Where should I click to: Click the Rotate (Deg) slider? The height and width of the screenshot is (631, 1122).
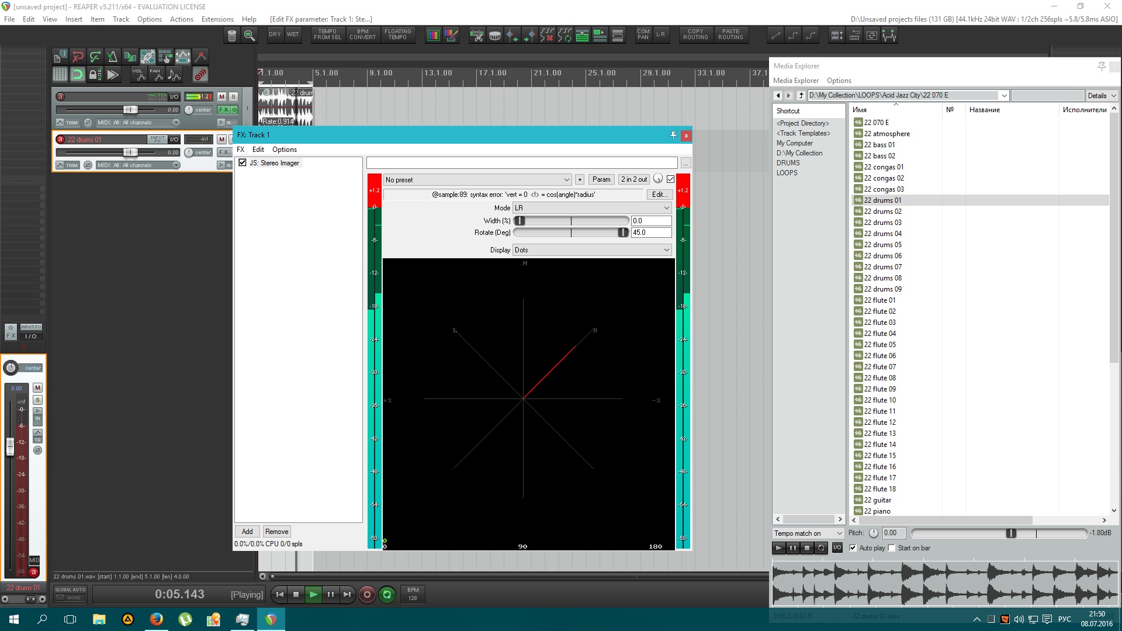(571, 233)
